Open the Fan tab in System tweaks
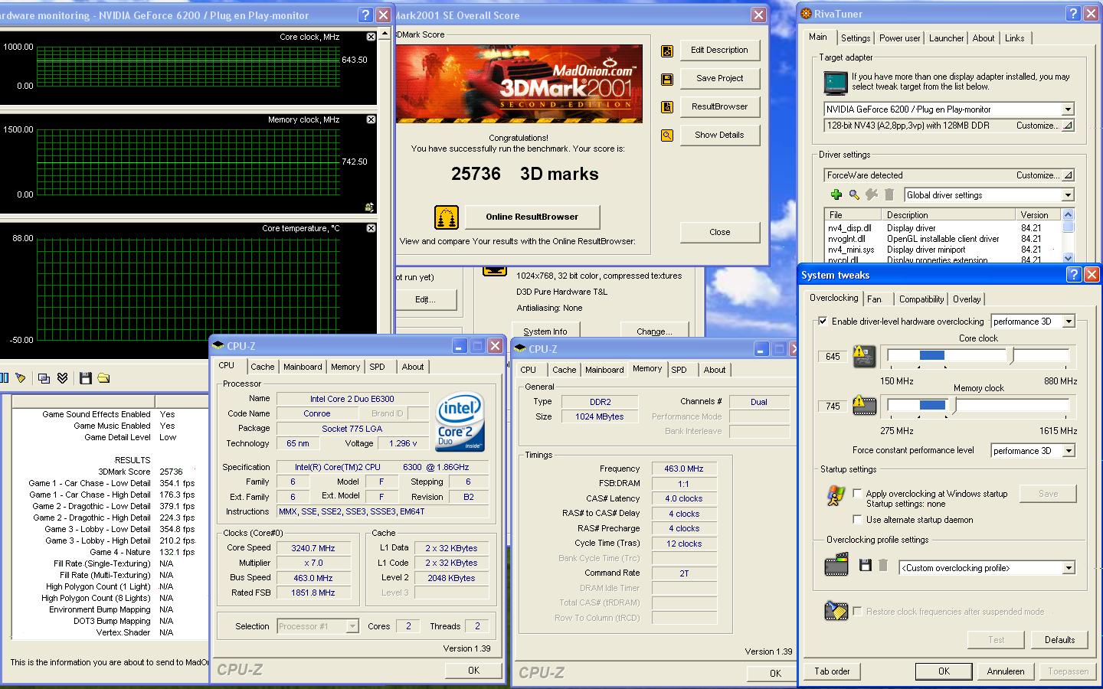The height and width of the screenshot is (689, 1103). pos(874,299)
